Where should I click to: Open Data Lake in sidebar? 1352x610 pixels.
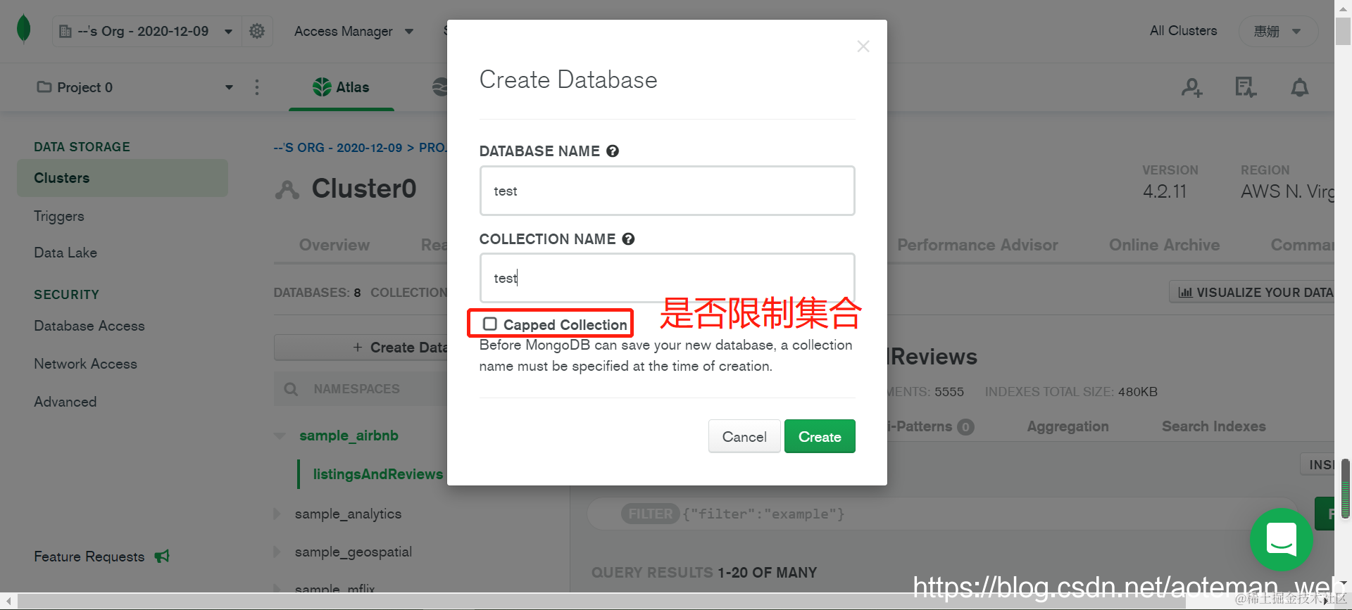[65, 253]
